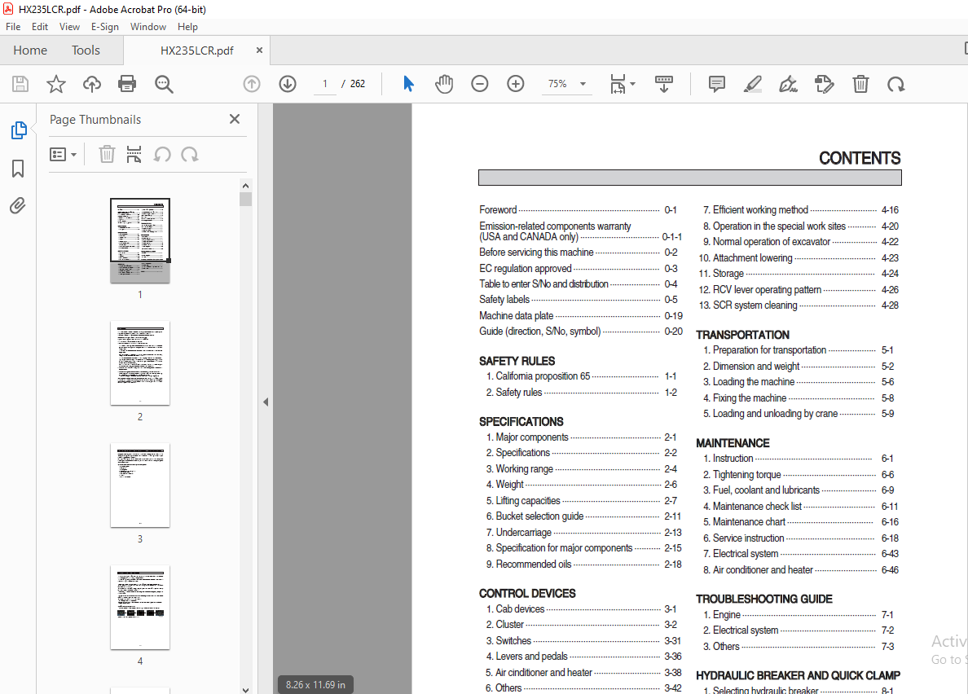Delete page using toolbar trash icon

860,84
